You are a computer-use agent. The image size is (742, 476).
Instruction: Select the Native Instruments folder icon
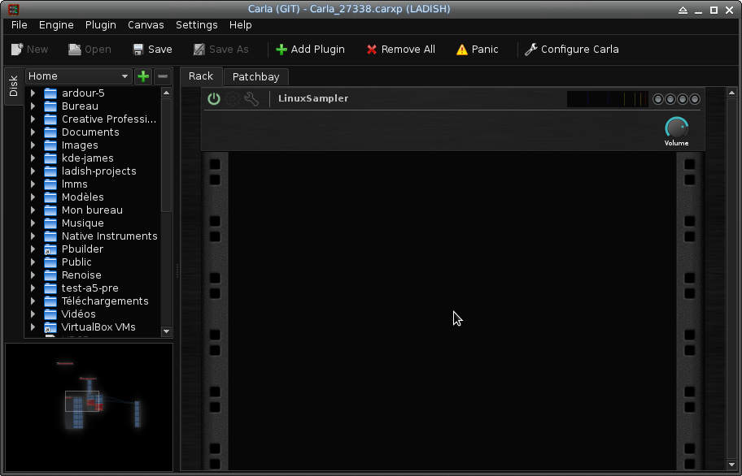[x=50, y=236]
